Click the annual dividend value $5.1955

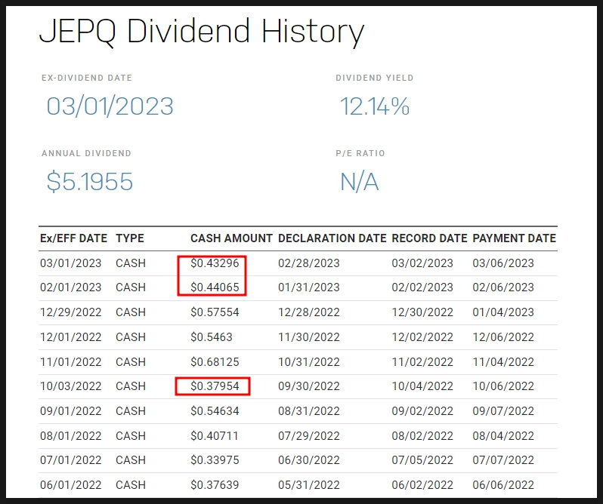click(x=90, y=182)
